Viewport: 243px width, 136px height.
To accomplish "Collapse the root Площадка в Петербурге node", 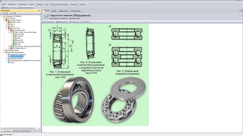I will coord(2,16).
